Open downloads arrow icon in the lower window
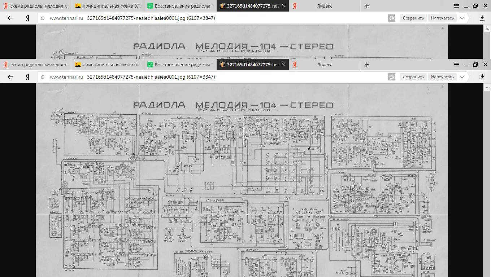 (x=482, y=77)
